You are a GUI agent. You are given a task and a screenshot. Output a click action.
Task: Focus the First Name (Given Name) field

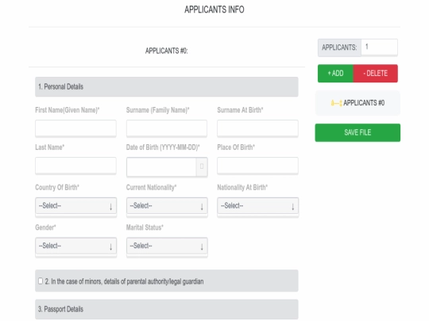(75, 128)
